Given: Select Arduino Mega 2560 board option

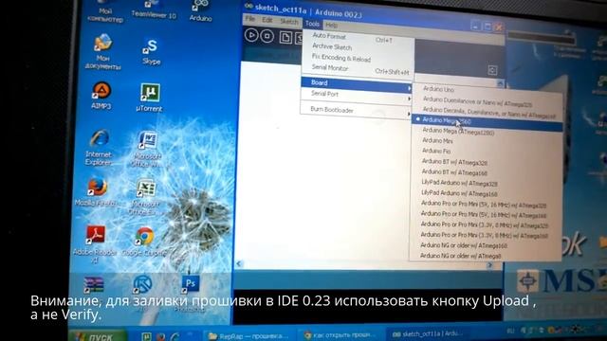Looking at the screenshot, I should pyautogui.click(x=487, y=121).
